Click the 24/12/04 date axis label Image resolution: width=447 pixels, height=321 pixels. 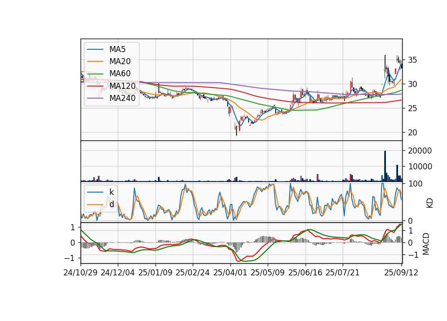[118, 273]
